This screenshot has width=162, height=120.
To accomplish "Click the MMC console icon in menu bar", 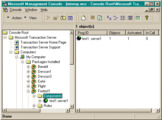I will [5, 10].
